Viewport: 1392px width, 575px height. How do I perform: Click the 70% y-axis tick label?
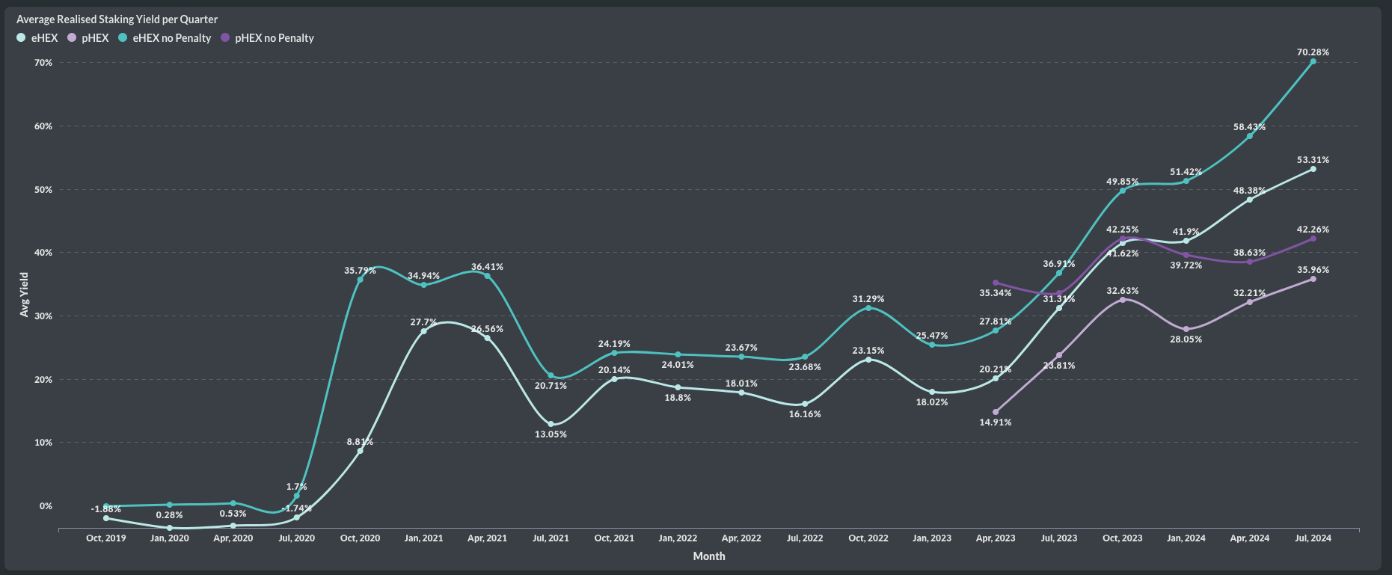(43, 63)
